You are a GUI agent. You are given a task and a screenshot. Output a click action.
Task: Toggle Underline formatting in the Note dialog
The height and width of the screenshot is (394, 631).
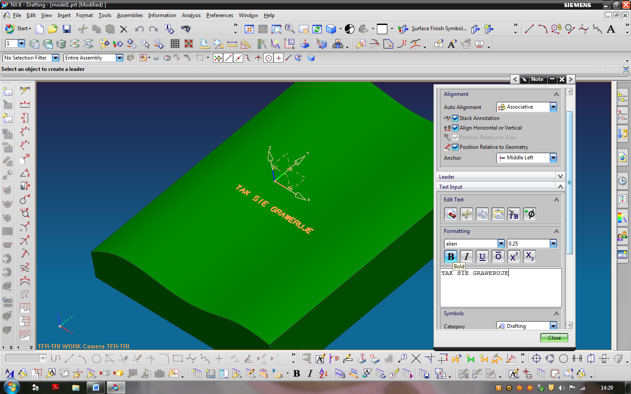(x=482, y=257)
